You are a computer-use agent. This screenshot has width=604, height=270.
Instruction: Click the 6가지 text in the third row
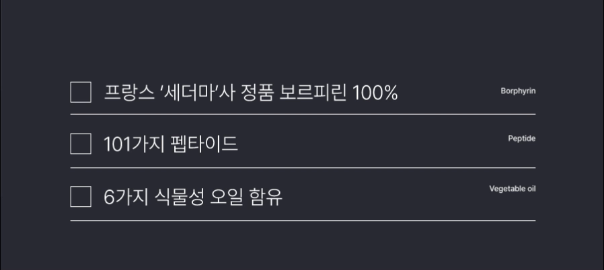click(x=126, y=197)
